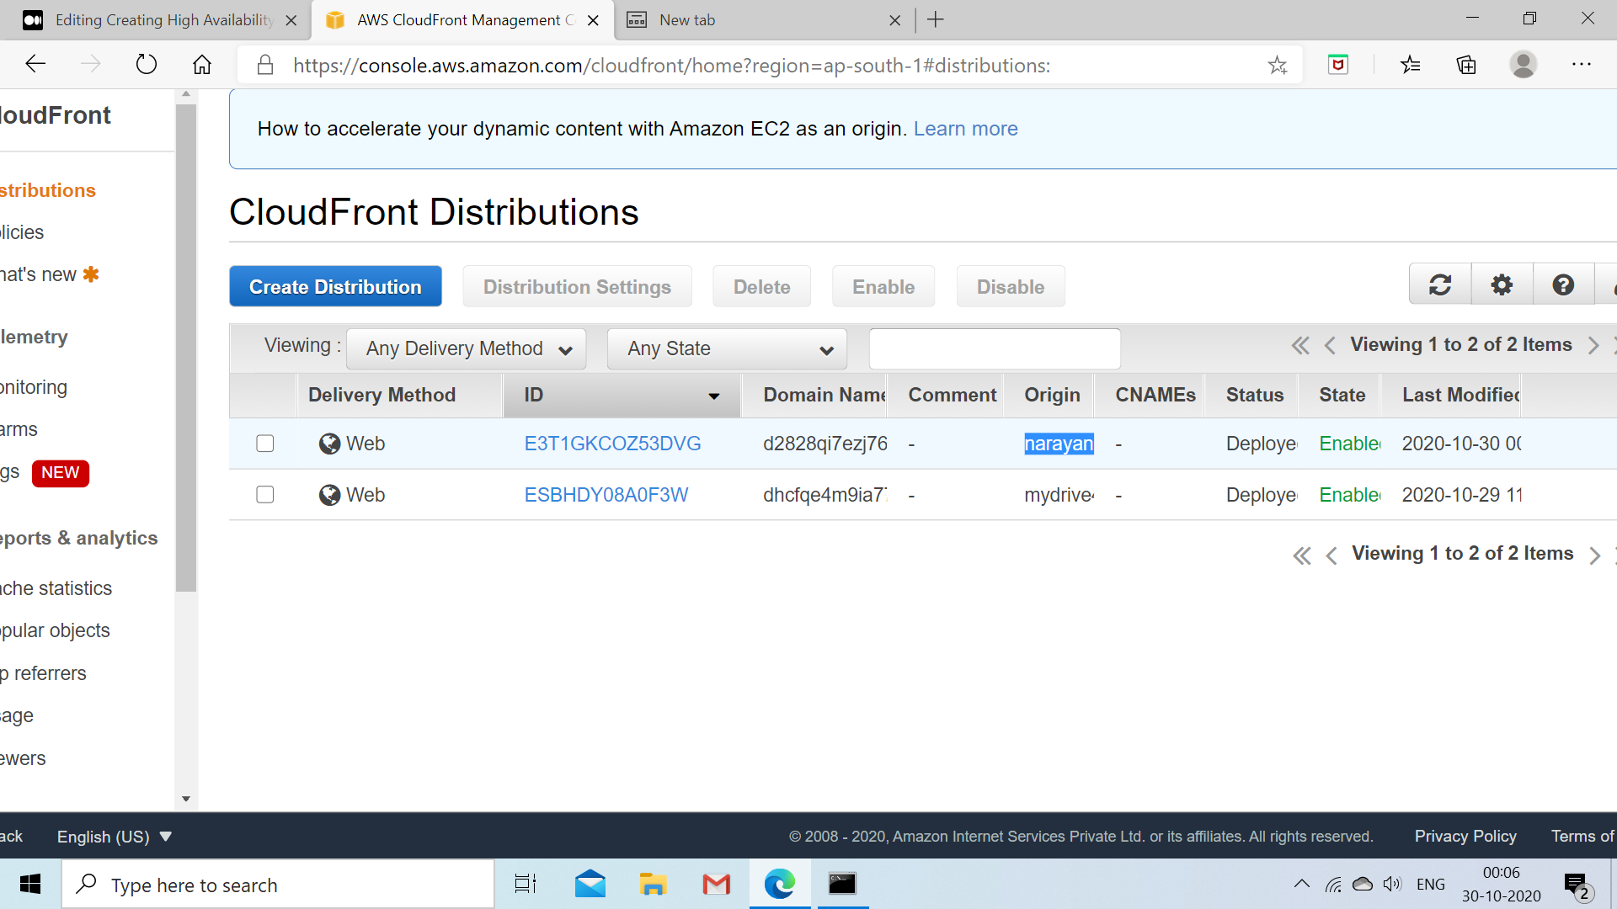Screen dimensions: 1617x909
Task: Switch to the New tab browser tab
Action: click(741, 19)
